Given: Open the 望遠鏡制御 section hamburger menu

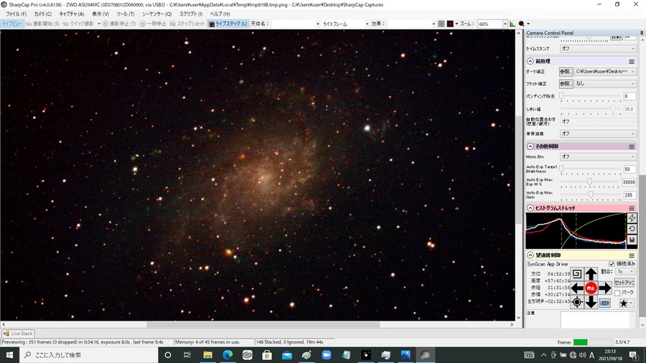Looking at the screenshot, I should point(631,255).
